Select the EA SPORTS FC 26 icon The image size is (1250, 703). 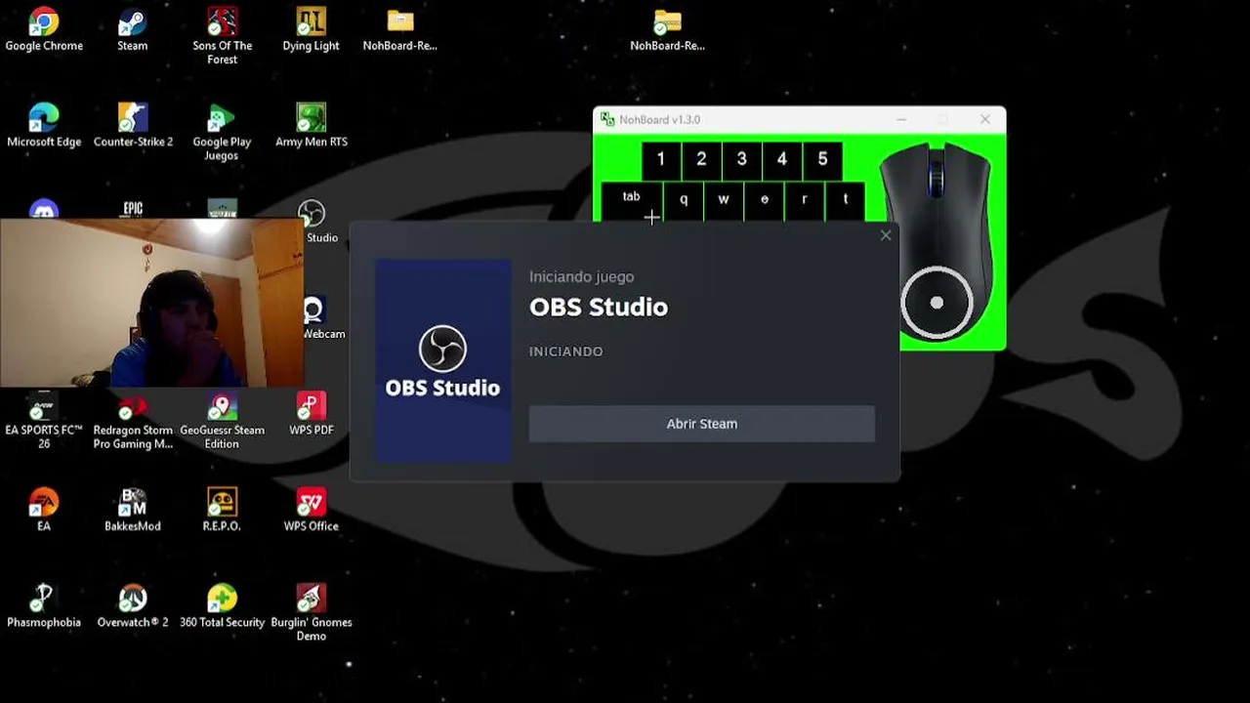tap(44, 421)
